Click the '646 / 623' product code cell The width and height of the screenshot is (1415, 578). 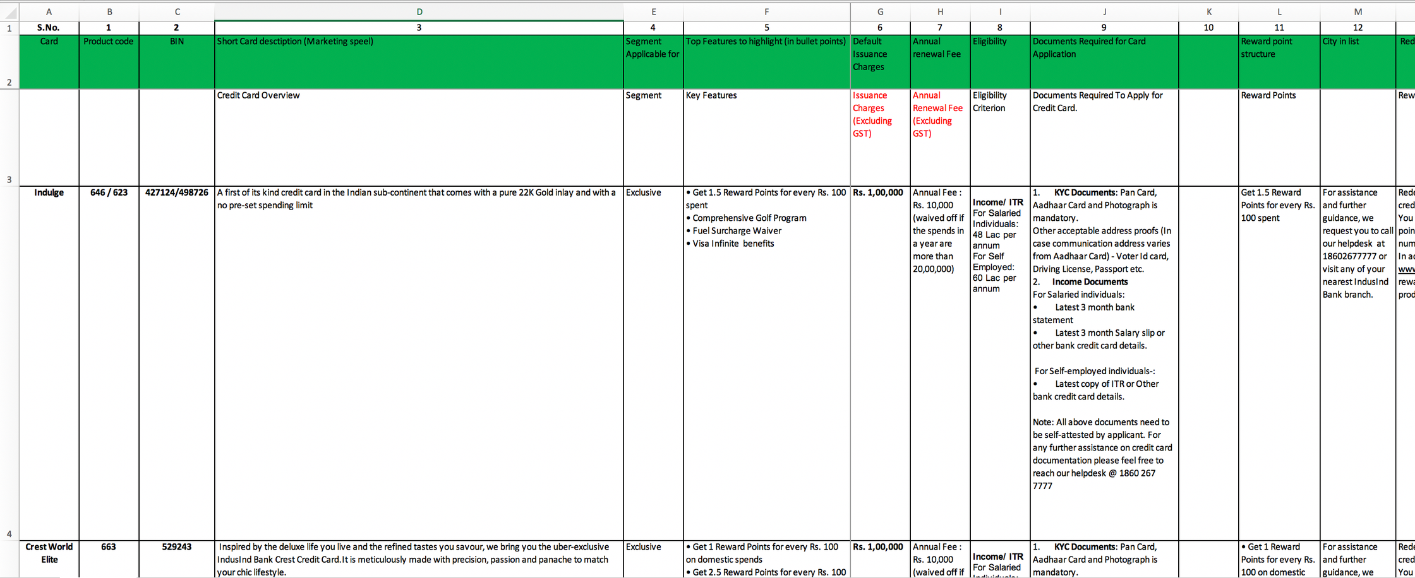point(109,363)
